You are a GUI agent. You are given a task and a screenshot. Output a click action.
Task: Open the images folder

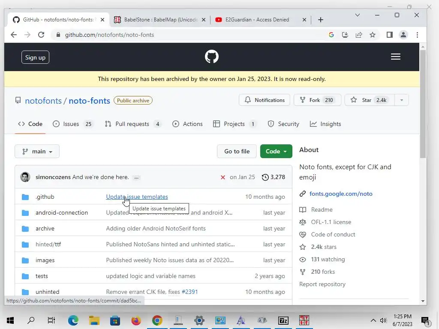[45, 260]
